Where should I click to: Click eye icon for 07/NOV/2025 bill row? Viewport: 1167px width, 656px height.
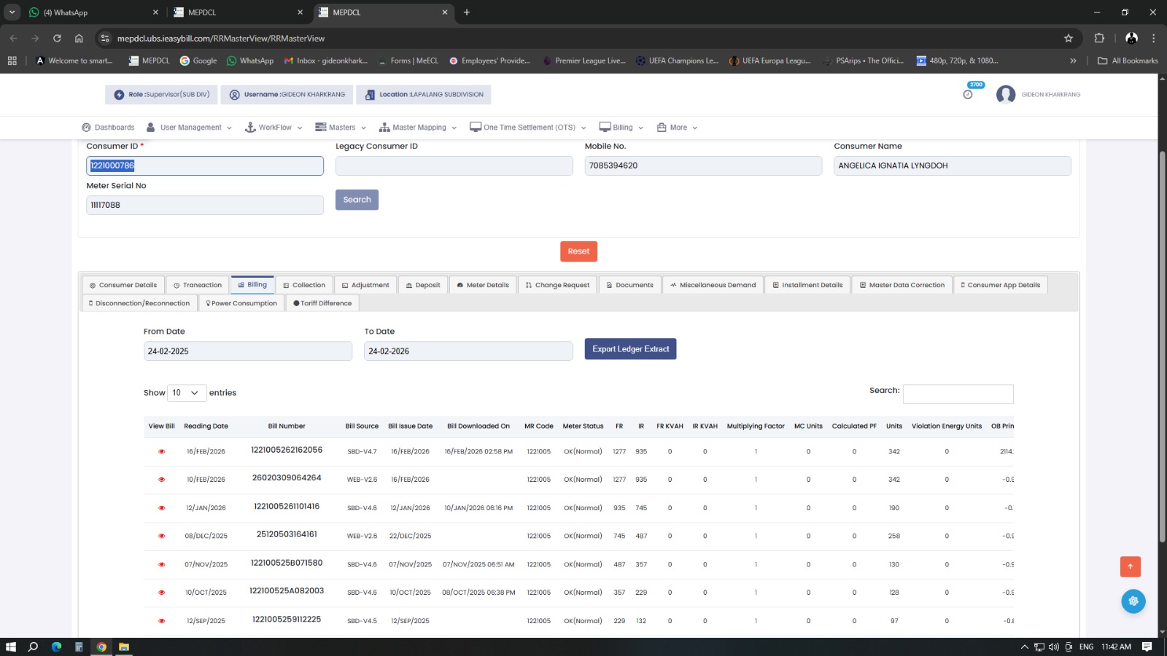[162, 565]
